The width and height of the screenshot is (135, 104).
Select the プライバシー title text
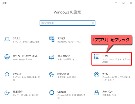(x=108, y=92)
